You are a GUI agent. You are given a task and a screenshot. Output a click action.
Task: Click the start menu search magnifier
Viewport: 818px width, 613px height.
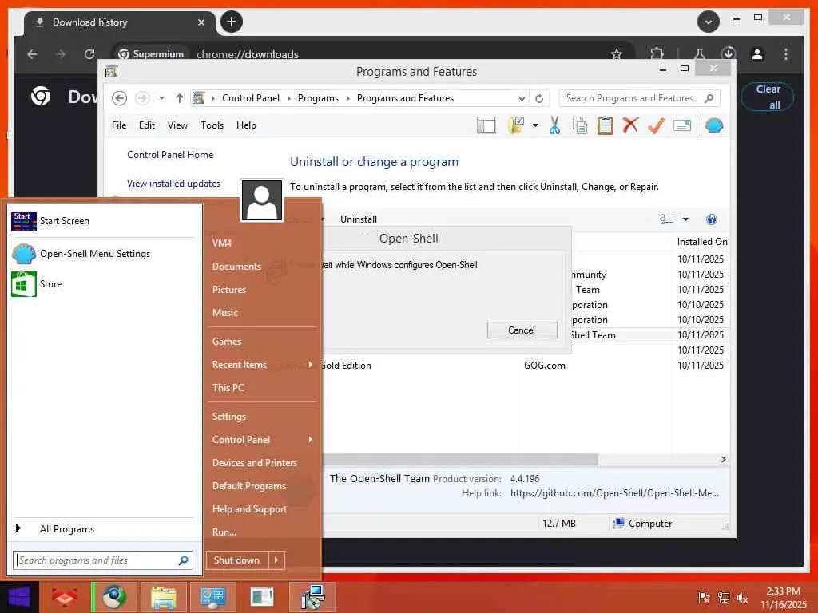pyautogui.click(x=183, y=560)
